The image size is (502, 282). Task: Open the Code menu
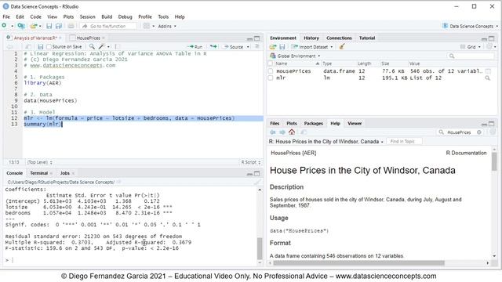click(x=35, y=16)
